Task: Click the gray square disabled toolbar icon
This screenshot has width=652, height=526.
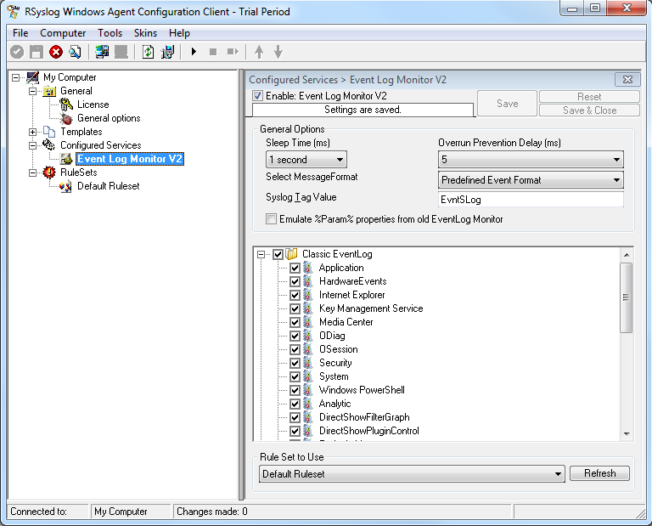Action: pyautogui.click(x=121, y=52)
